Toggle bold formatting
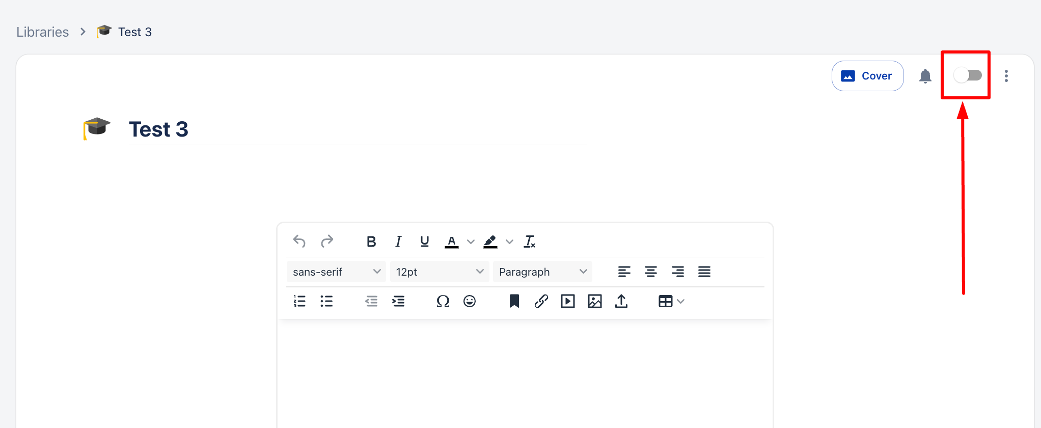1041x428 pixels. click(x=371, y=242)
